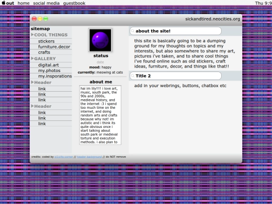This screenshot has height=204, width=272.
Task: Click the 'about me' heading
Action: [x=101, y=82]
